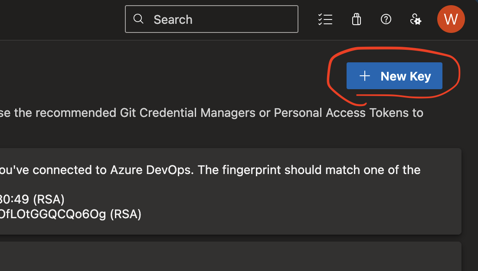478x271 pixels.
Task: Open the to-do list icon in the header
Action: coord(325,19)
